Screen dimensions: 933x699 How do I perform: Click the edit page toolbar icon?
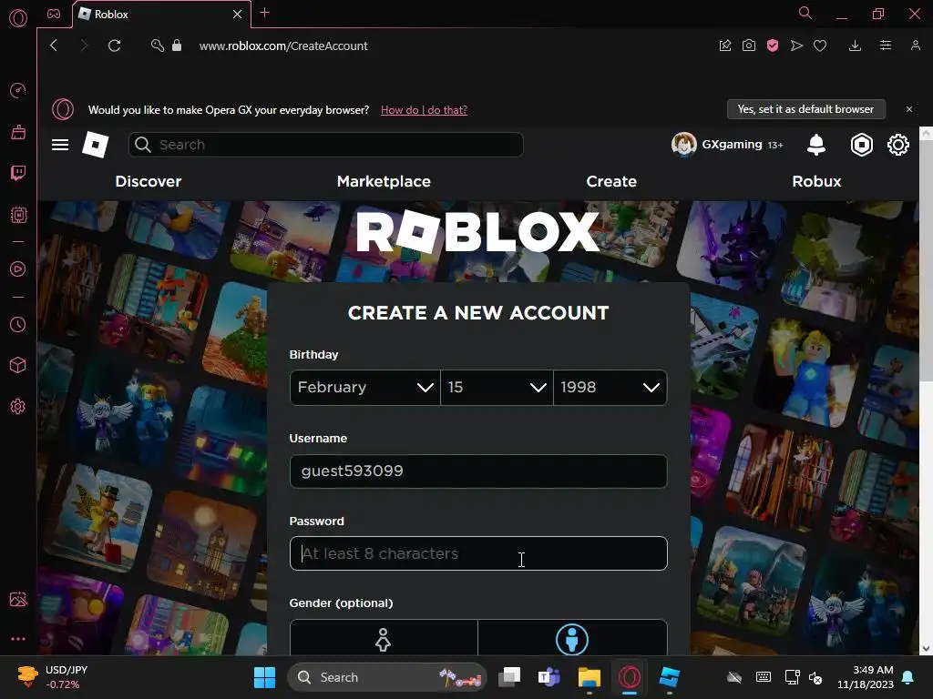click(x=724, y=46)
